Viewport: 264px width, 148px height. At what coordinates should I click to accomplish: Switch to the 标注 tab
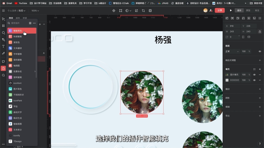point(257,11)
